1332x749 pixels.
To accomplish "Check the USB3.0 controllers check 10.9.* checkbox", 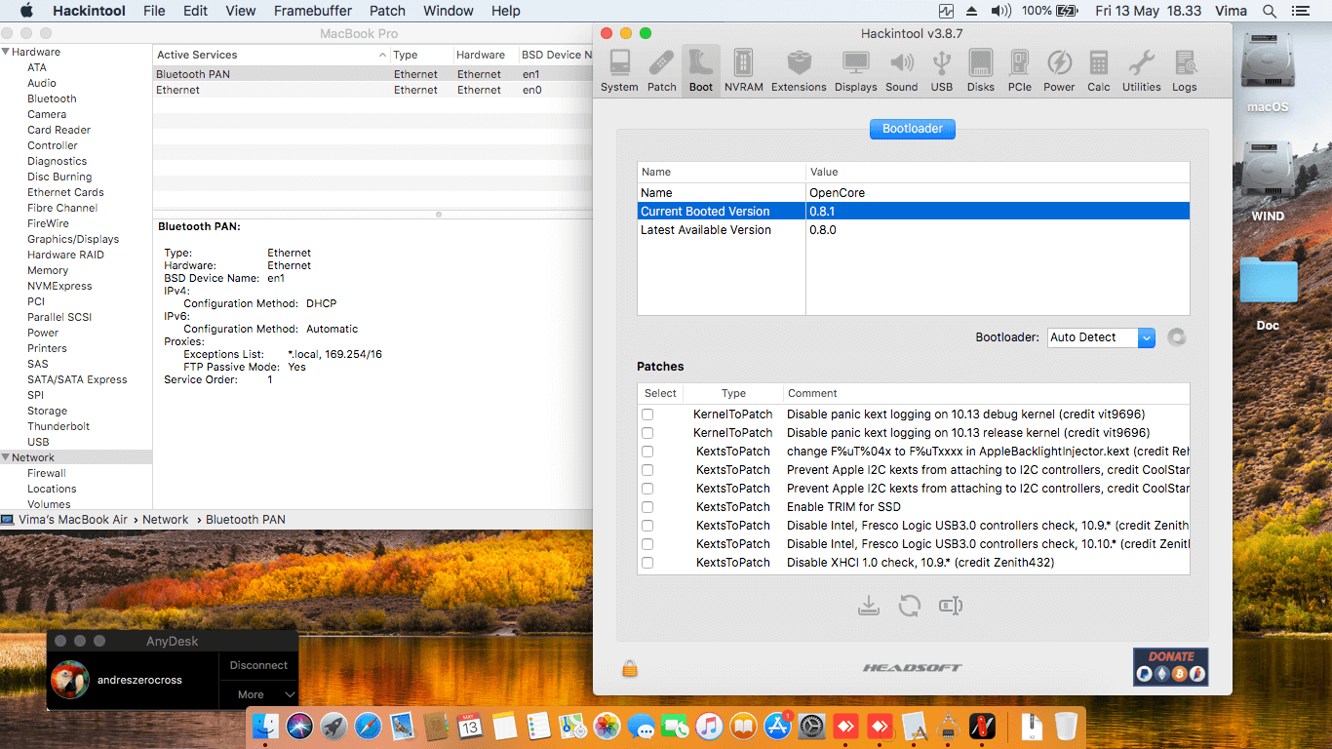I will (647, 526).
